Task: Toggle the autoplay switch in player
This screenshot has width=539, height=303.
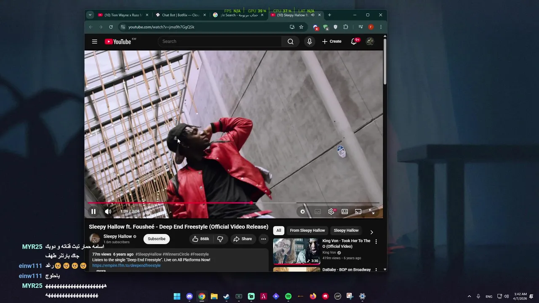Action: (x=302, y=212)
